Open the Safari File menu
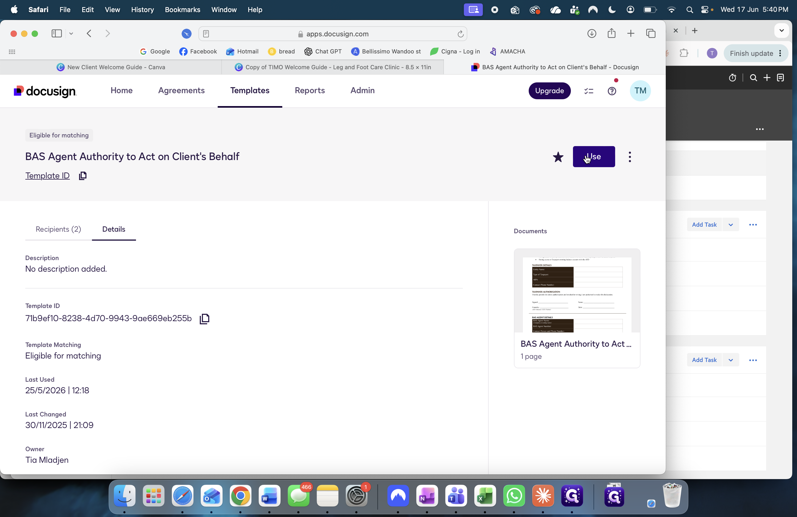Screen dimensions: 797x517 (x=65, y=10)
